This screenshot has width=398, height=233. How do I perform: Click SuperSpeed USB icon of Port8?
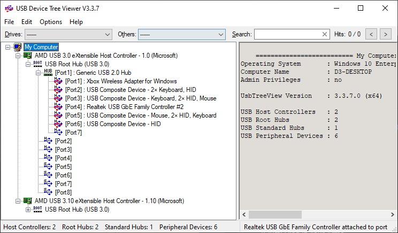click(x=48, y=192)
